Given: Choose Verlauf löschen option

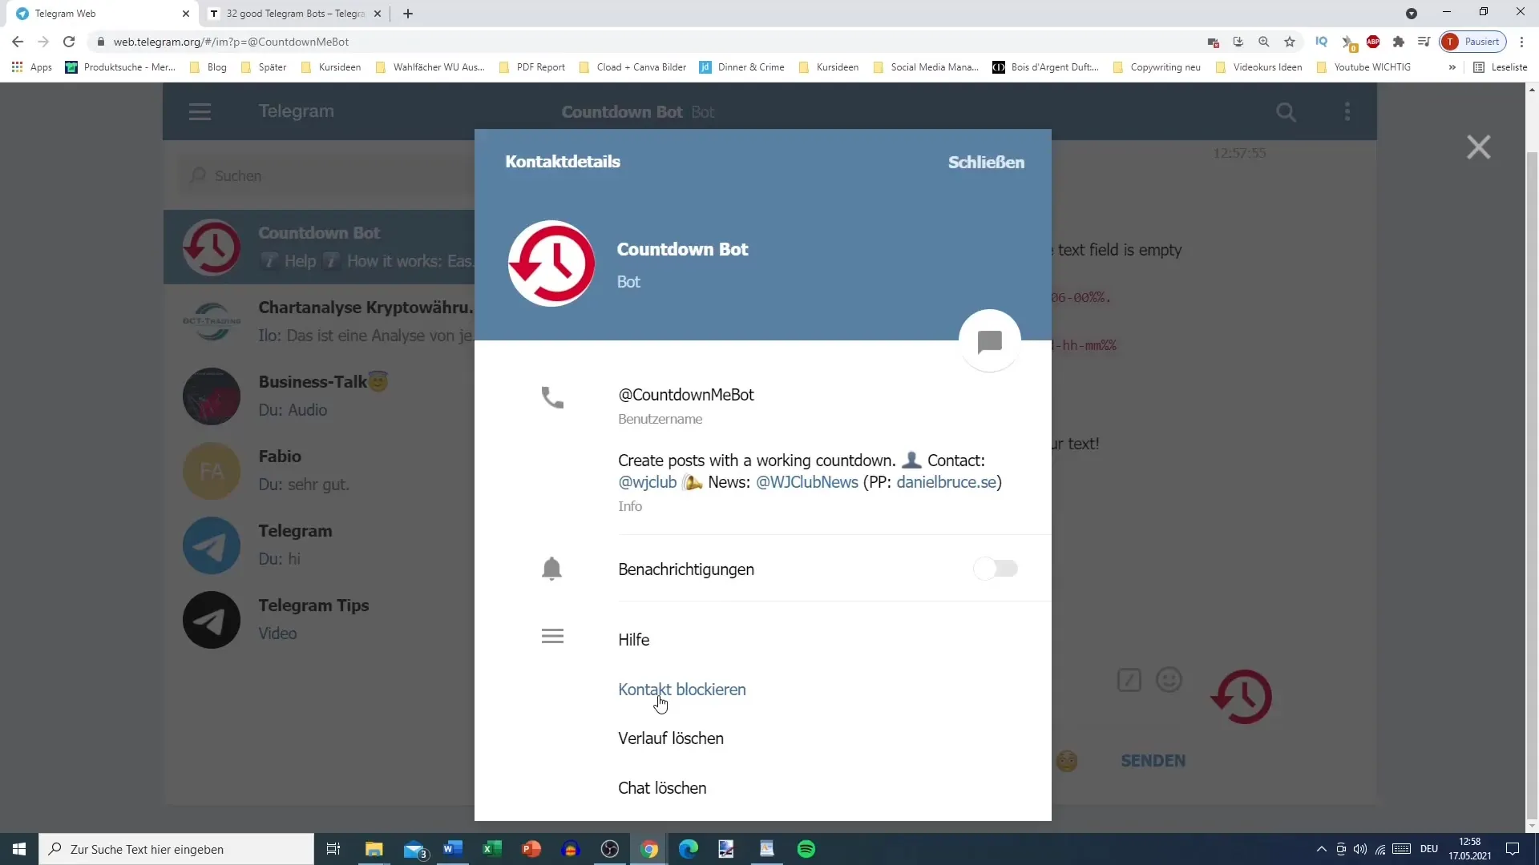Looking at the screenshot, I should [x=670, y=738].
